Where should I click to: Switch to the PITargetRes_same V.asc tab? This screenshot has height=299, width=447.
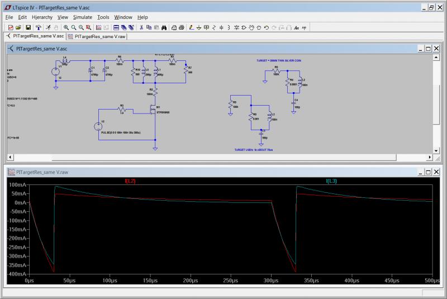point(35,36)
